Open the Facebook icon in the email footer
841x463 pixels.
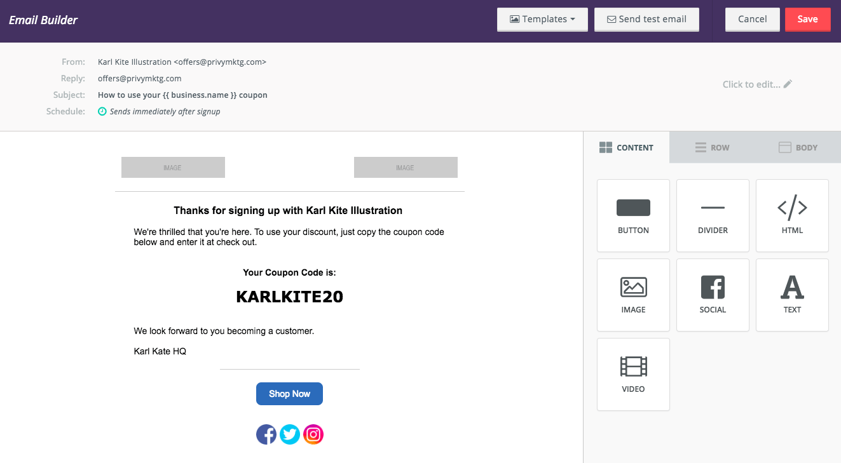[266, 434]
